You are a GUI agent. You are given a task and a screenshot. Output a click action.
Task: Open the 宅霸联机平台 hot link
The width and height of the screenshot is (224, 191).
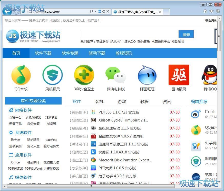161,41
